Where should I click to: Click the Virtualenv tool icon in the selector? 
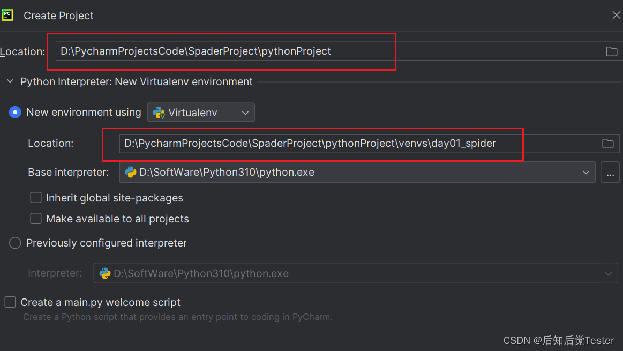(x=159, y=113)
